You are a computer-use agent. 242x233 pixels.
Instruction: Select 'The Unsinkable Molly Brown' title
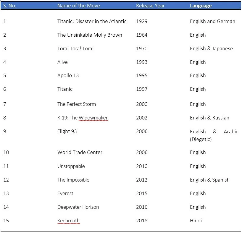click(x=90, y=35)
